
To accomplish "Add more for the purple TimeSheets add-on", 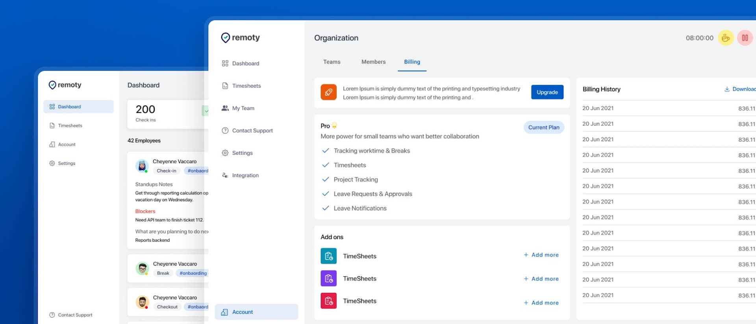I will 541,279.
